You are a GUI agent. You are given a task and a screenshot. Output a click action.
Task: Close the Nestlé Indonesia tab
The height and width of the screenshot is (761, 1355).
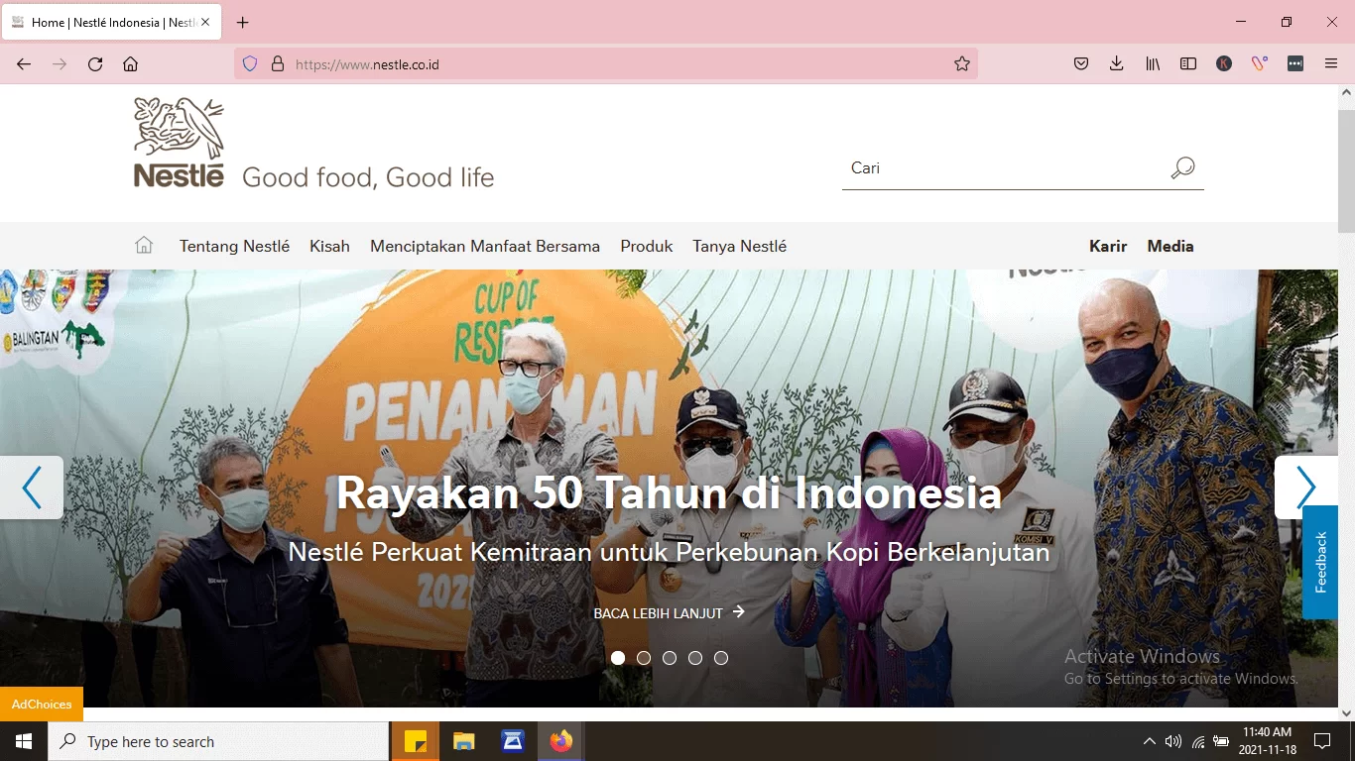coord(206,22)
